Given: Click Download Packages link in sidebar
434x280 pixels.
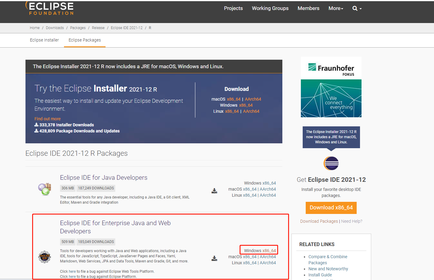Looking at the screenshot, I should (x=319, y=221).
